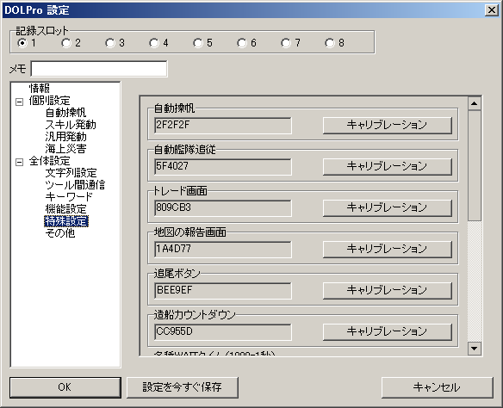Open the 情報 tree item

click(x=40, y=88)
